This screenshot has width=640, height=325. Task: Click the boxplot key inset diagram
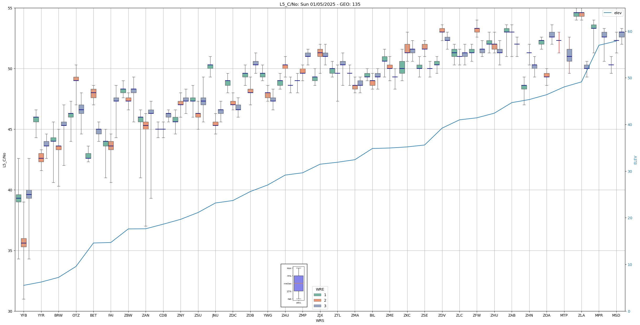tap(294, 285)
